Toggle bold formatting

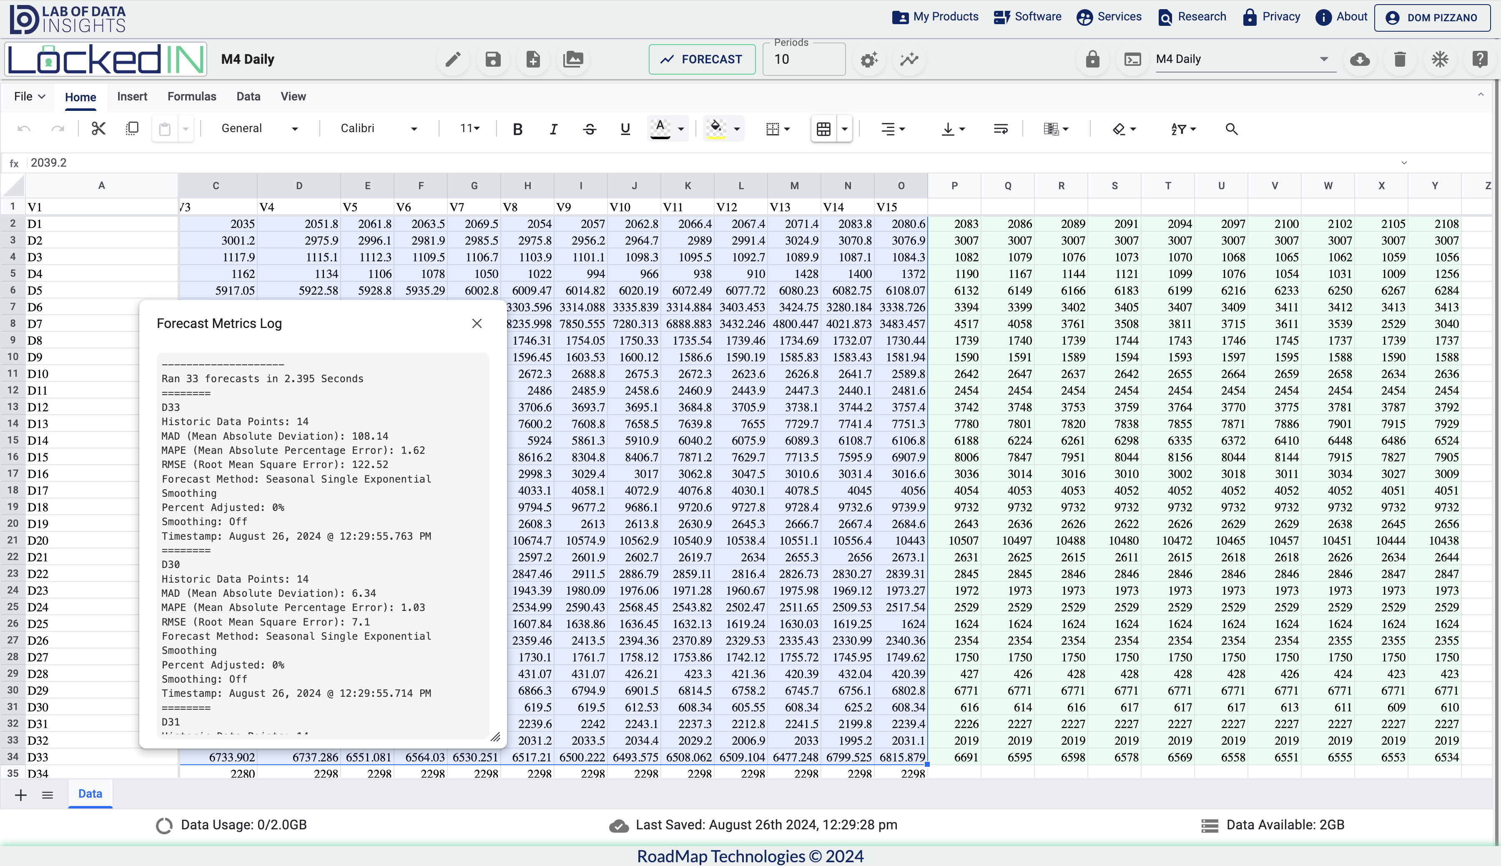pos(517,129)
